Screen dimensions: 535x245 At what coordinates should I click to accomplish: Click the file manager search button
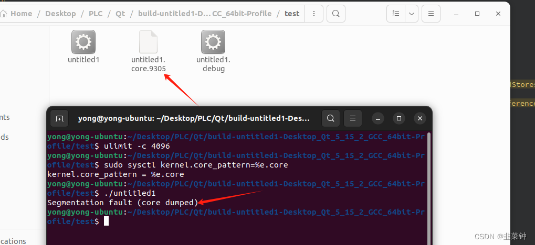point(335,14)
